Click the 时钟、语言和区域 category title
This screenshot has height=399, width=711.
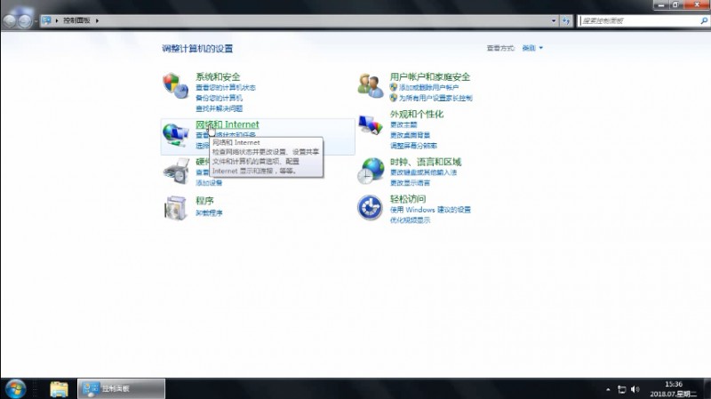pos(426,162)
